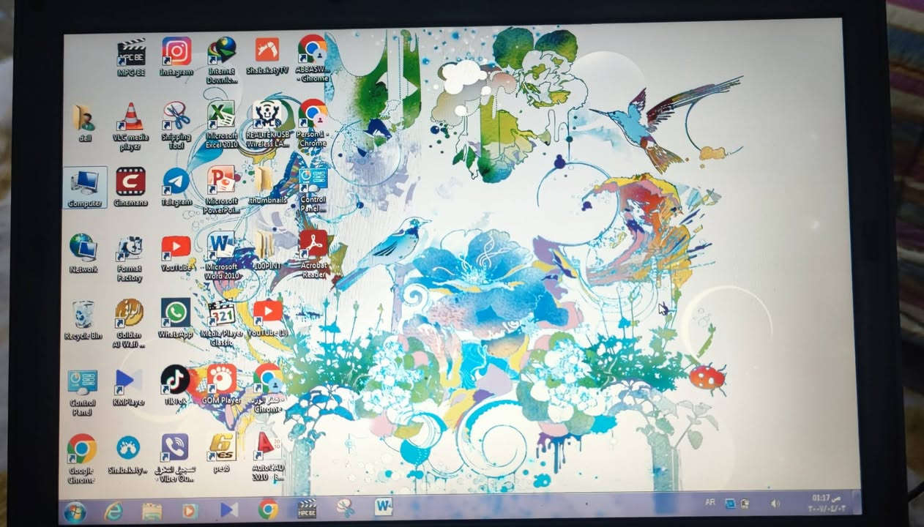
Task: Open the YouTube (1) shortcut
Action: click(268, 317)
